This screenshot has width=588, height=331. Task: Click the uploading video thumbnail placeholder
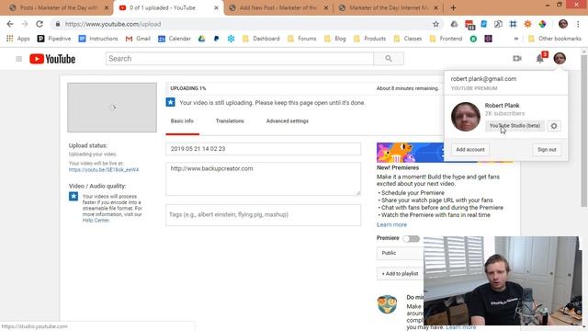112,108
